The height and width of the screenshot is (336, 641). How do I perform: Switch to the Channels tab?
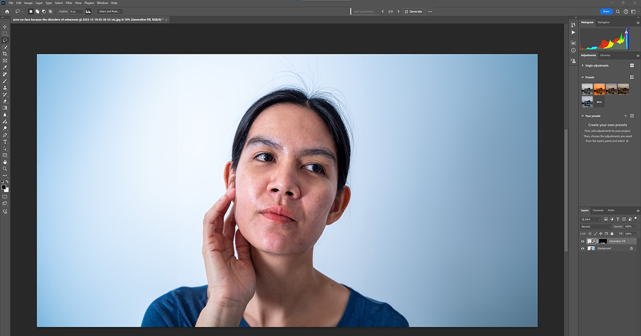point(598,210)
